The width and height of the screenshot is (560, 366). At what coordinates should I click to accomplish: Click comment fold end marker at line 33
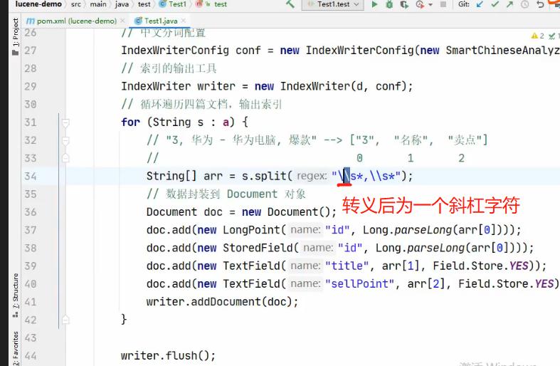coord(65,157)
